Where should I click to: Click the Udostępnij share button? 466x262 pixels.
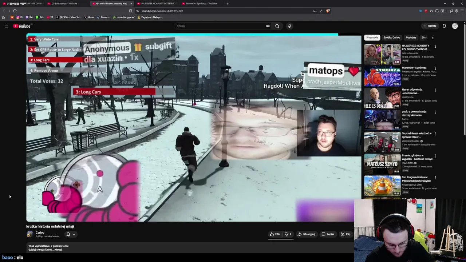pyautogui.click(x=306, y=234)
